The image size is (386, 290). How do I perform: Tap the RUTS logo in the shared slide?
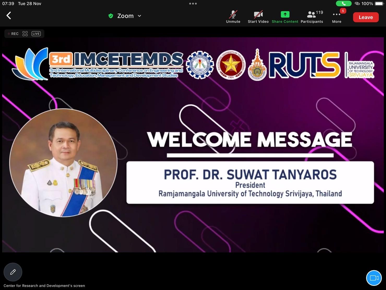tap(305, 65)
